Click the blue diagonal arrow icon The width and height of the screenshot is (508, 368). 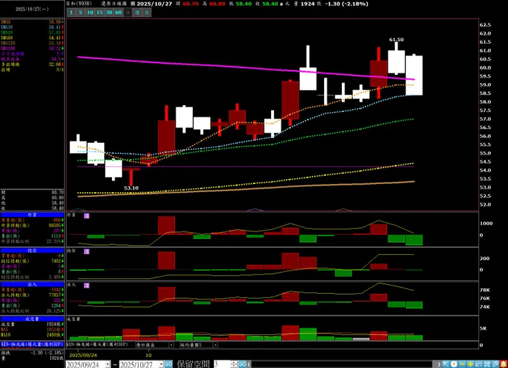point(446,364)
